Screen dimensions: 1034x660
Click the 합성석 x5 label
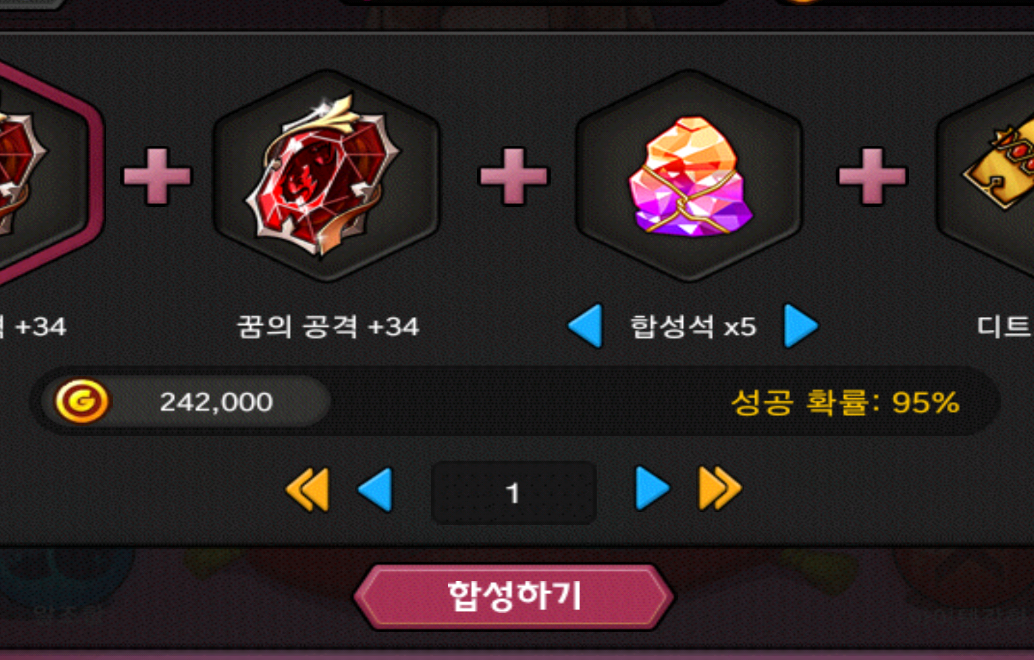[693, 326]
